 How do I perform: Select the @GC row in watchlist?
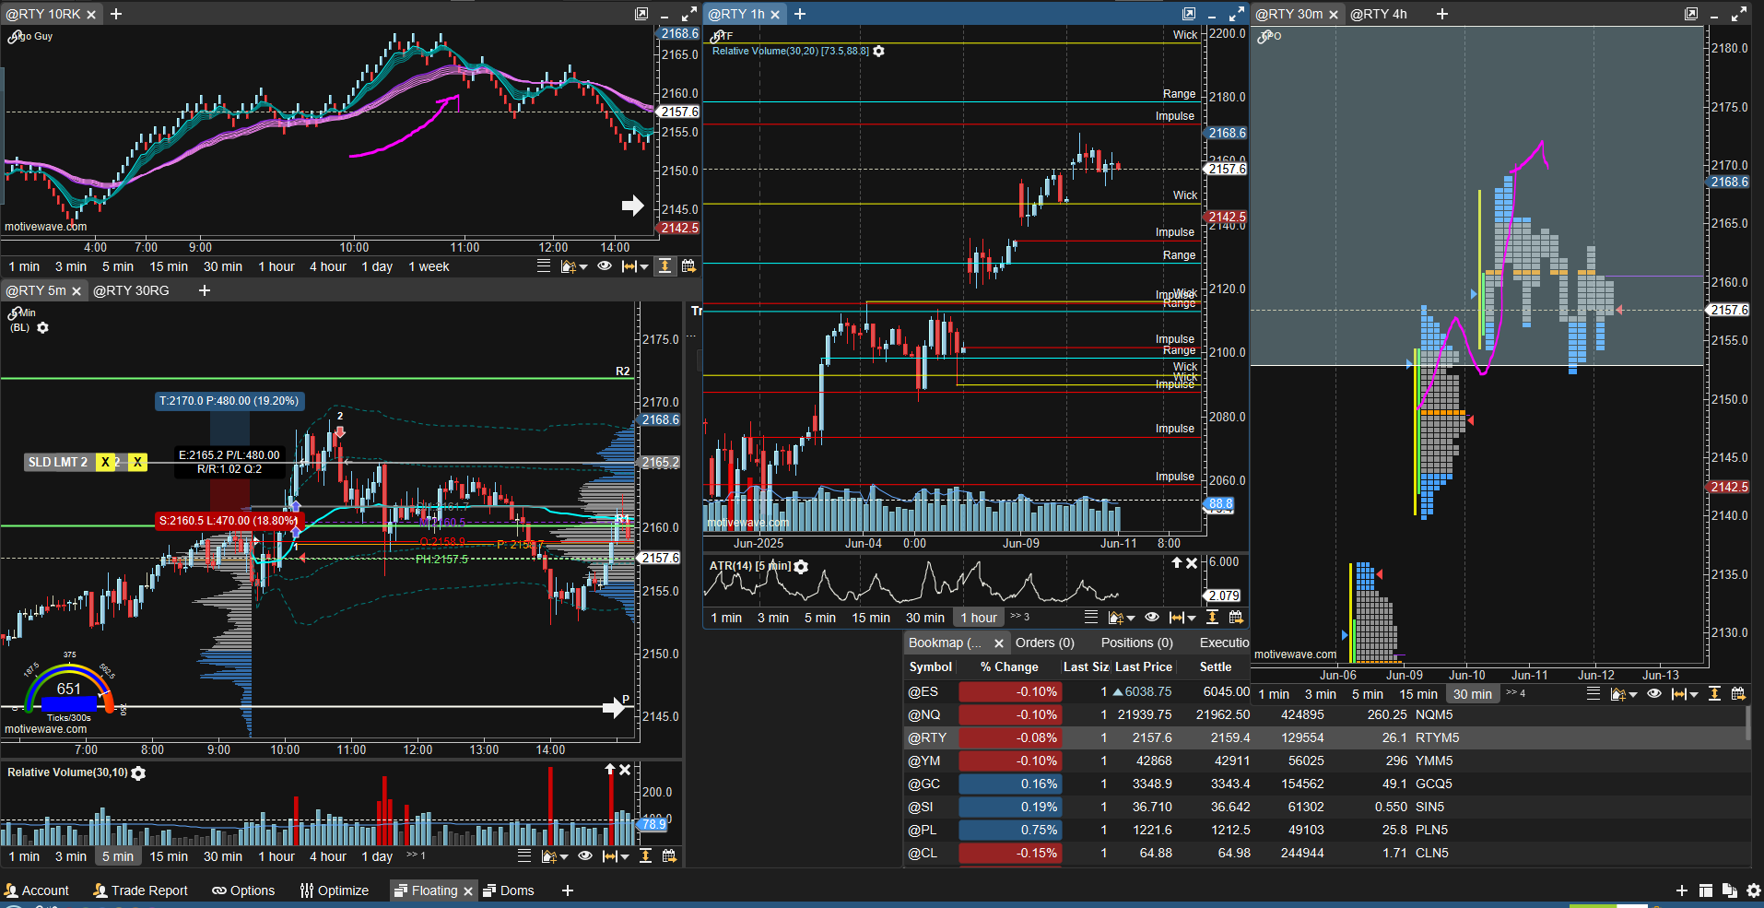tap(1327, 784)
